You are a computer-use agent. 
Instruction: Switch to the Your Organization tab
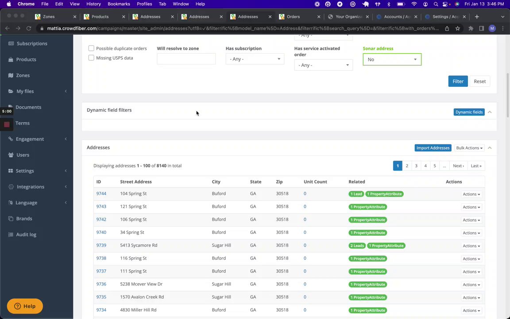(348, 16)
